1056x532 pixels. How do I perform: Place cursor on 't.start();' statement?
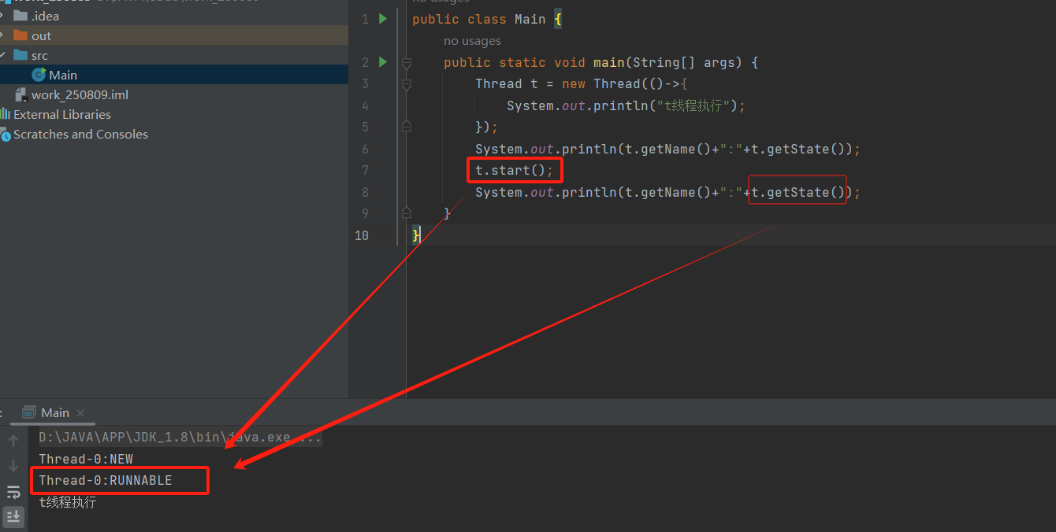514,171
